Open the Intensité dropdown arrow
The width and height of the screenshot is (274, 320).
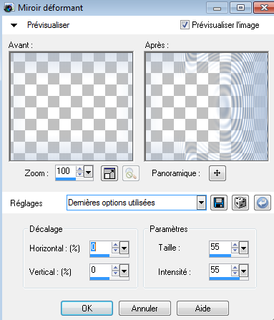pos(243,271)
